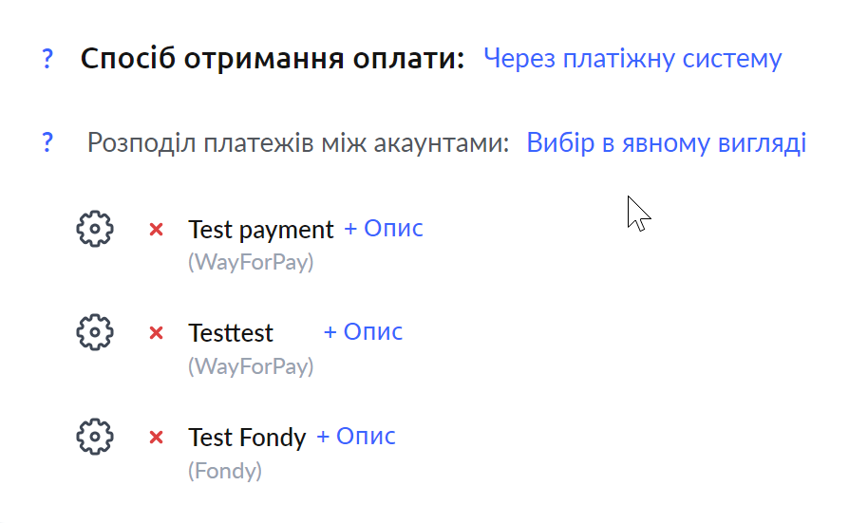This screenshot has height=523, width=849.
Task: Remove the Testtest account with red cross
Action: pyautogui.click(x=156, y=333)
